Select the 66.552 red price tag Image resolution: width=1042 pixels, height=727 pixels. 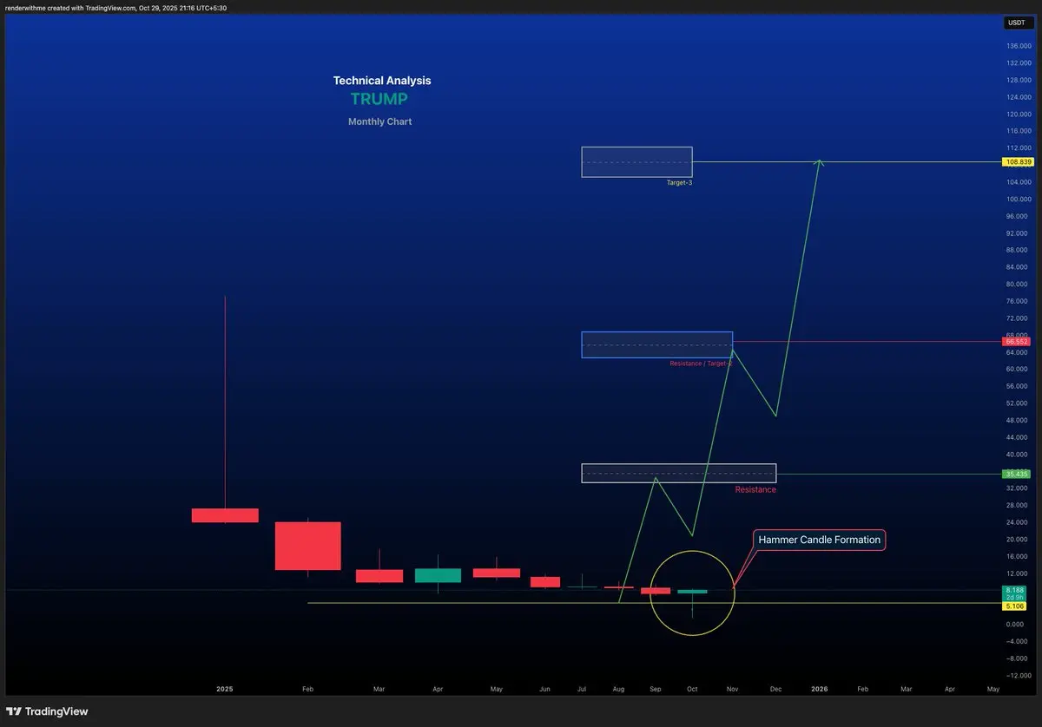tap(1016, 342)
